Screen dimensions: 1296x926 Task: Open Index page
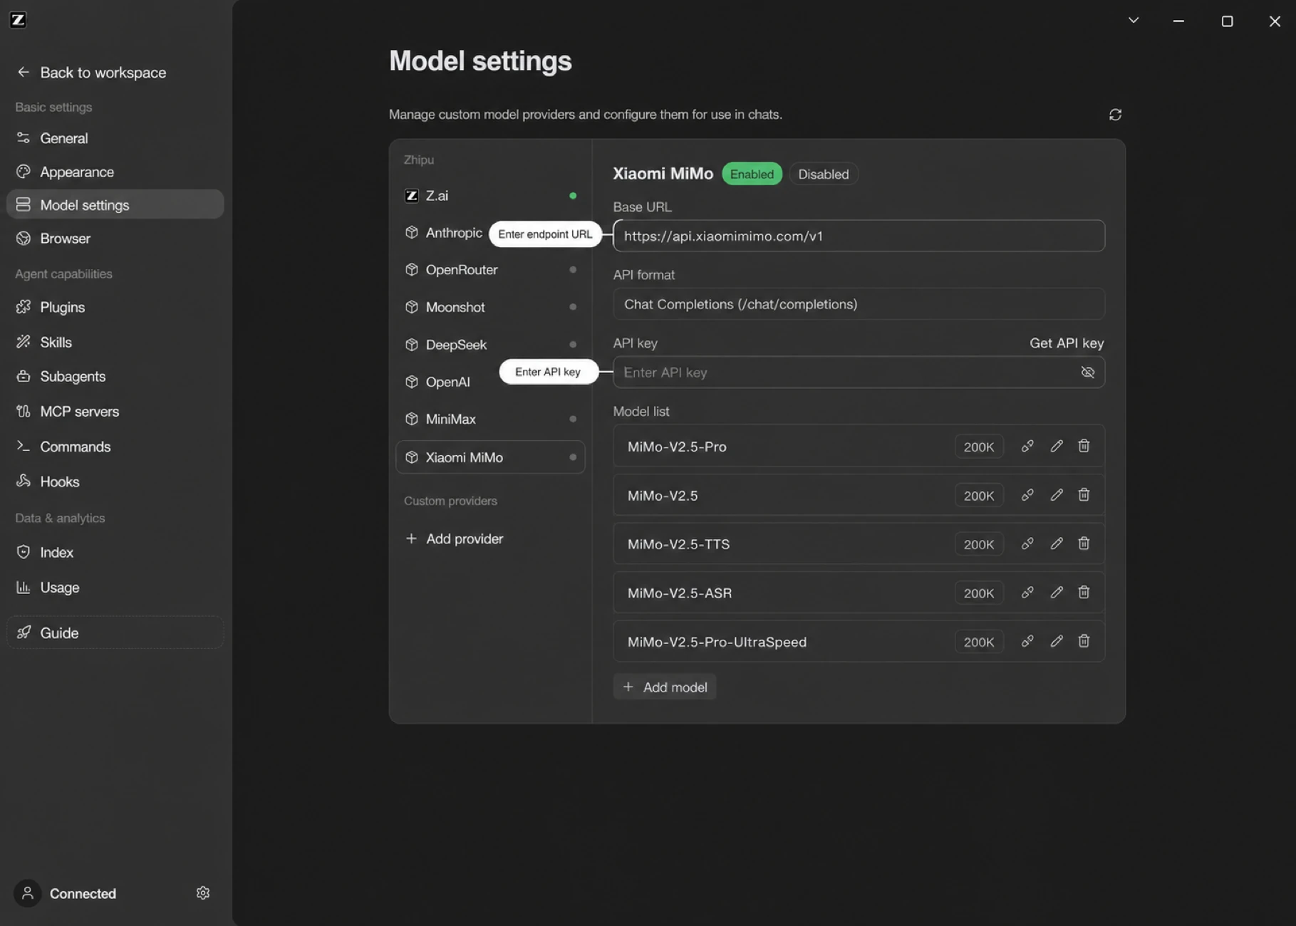[x=115, y=552]
